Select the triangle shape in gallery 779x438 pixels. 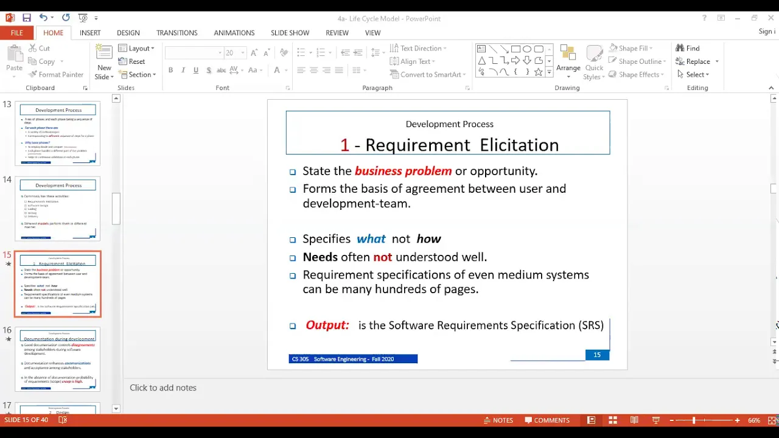[481, 60]
